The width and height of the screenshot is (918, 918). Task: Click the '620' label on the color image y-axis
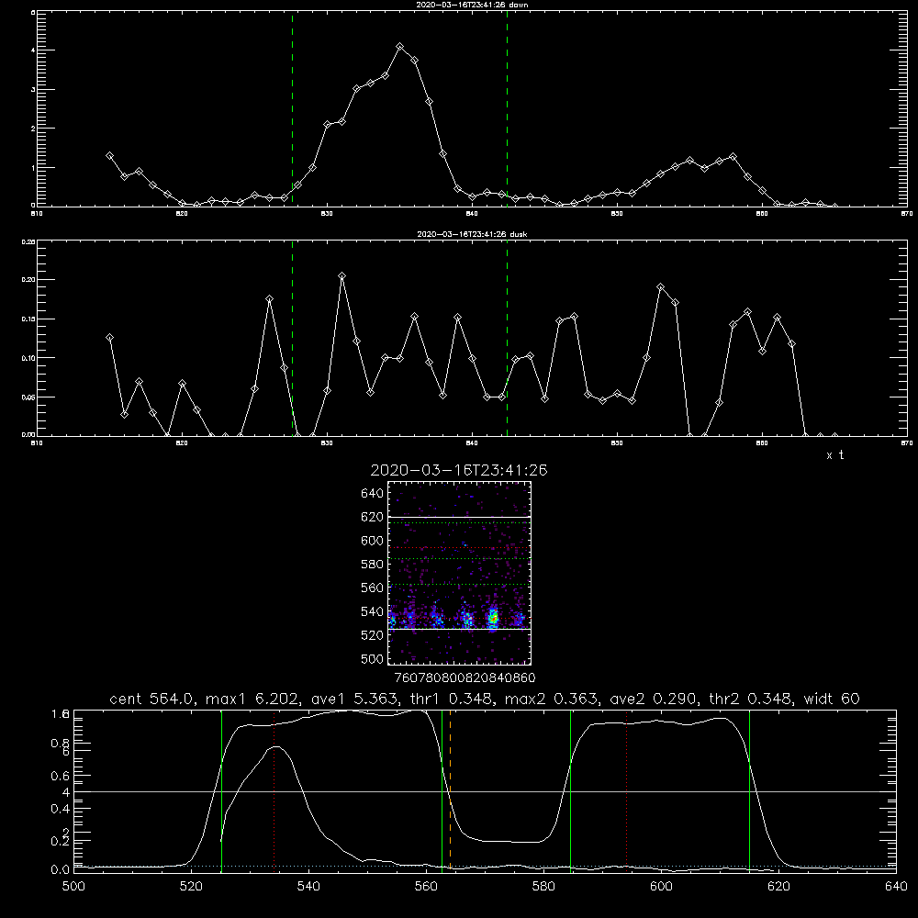pos(373,517)
